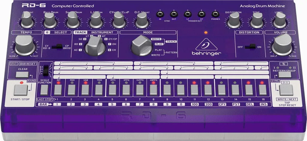This screenshot has height=141, width=307.
Task: Click the Mode rotary selector
Action: (142, 45)
